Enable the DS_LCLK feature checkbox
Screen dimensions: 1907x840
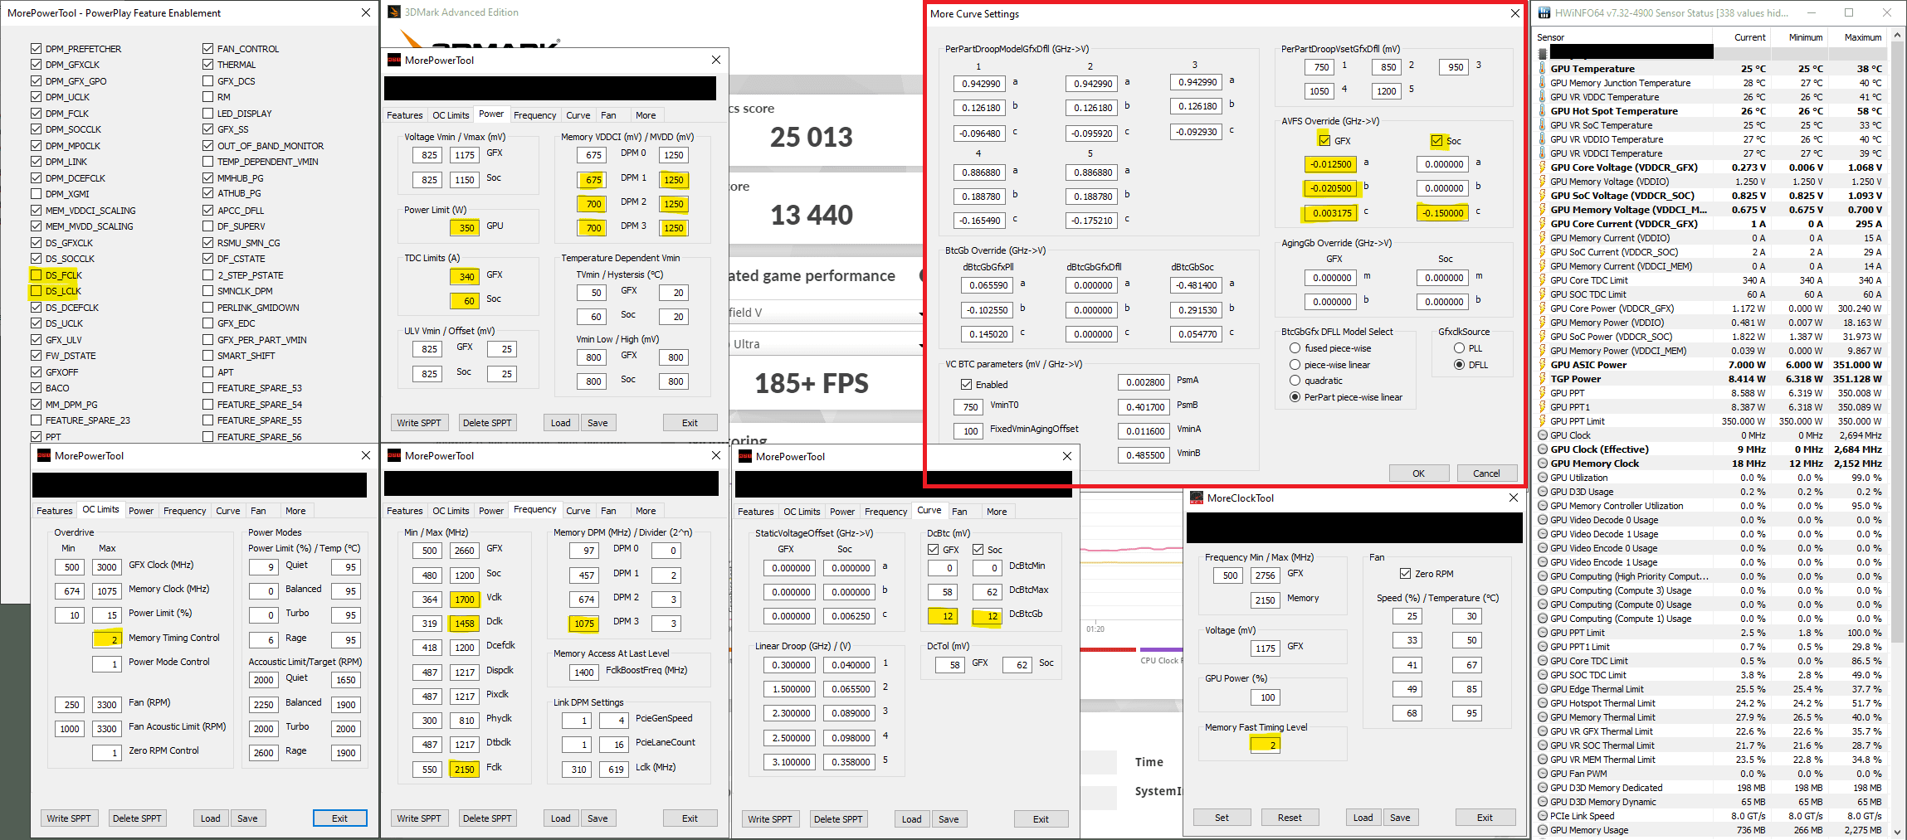(x=36, y=291)
